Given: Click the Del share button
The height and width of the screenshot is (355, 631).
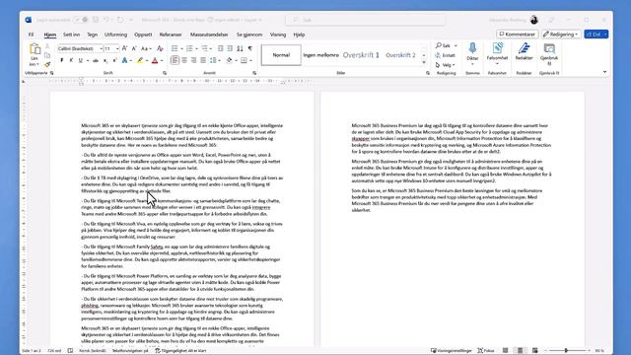Looking at the screenshot, I should coord(594,35).
